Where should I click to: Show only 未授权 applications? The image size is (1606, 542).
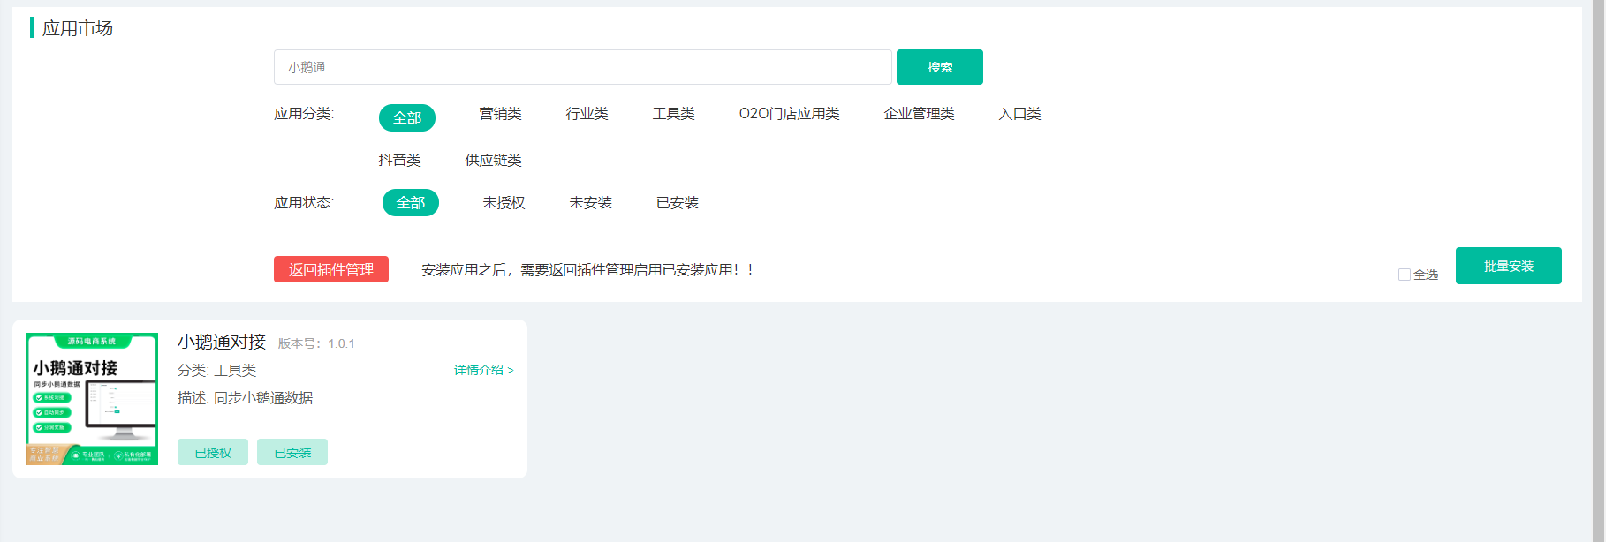coord(504,203)
